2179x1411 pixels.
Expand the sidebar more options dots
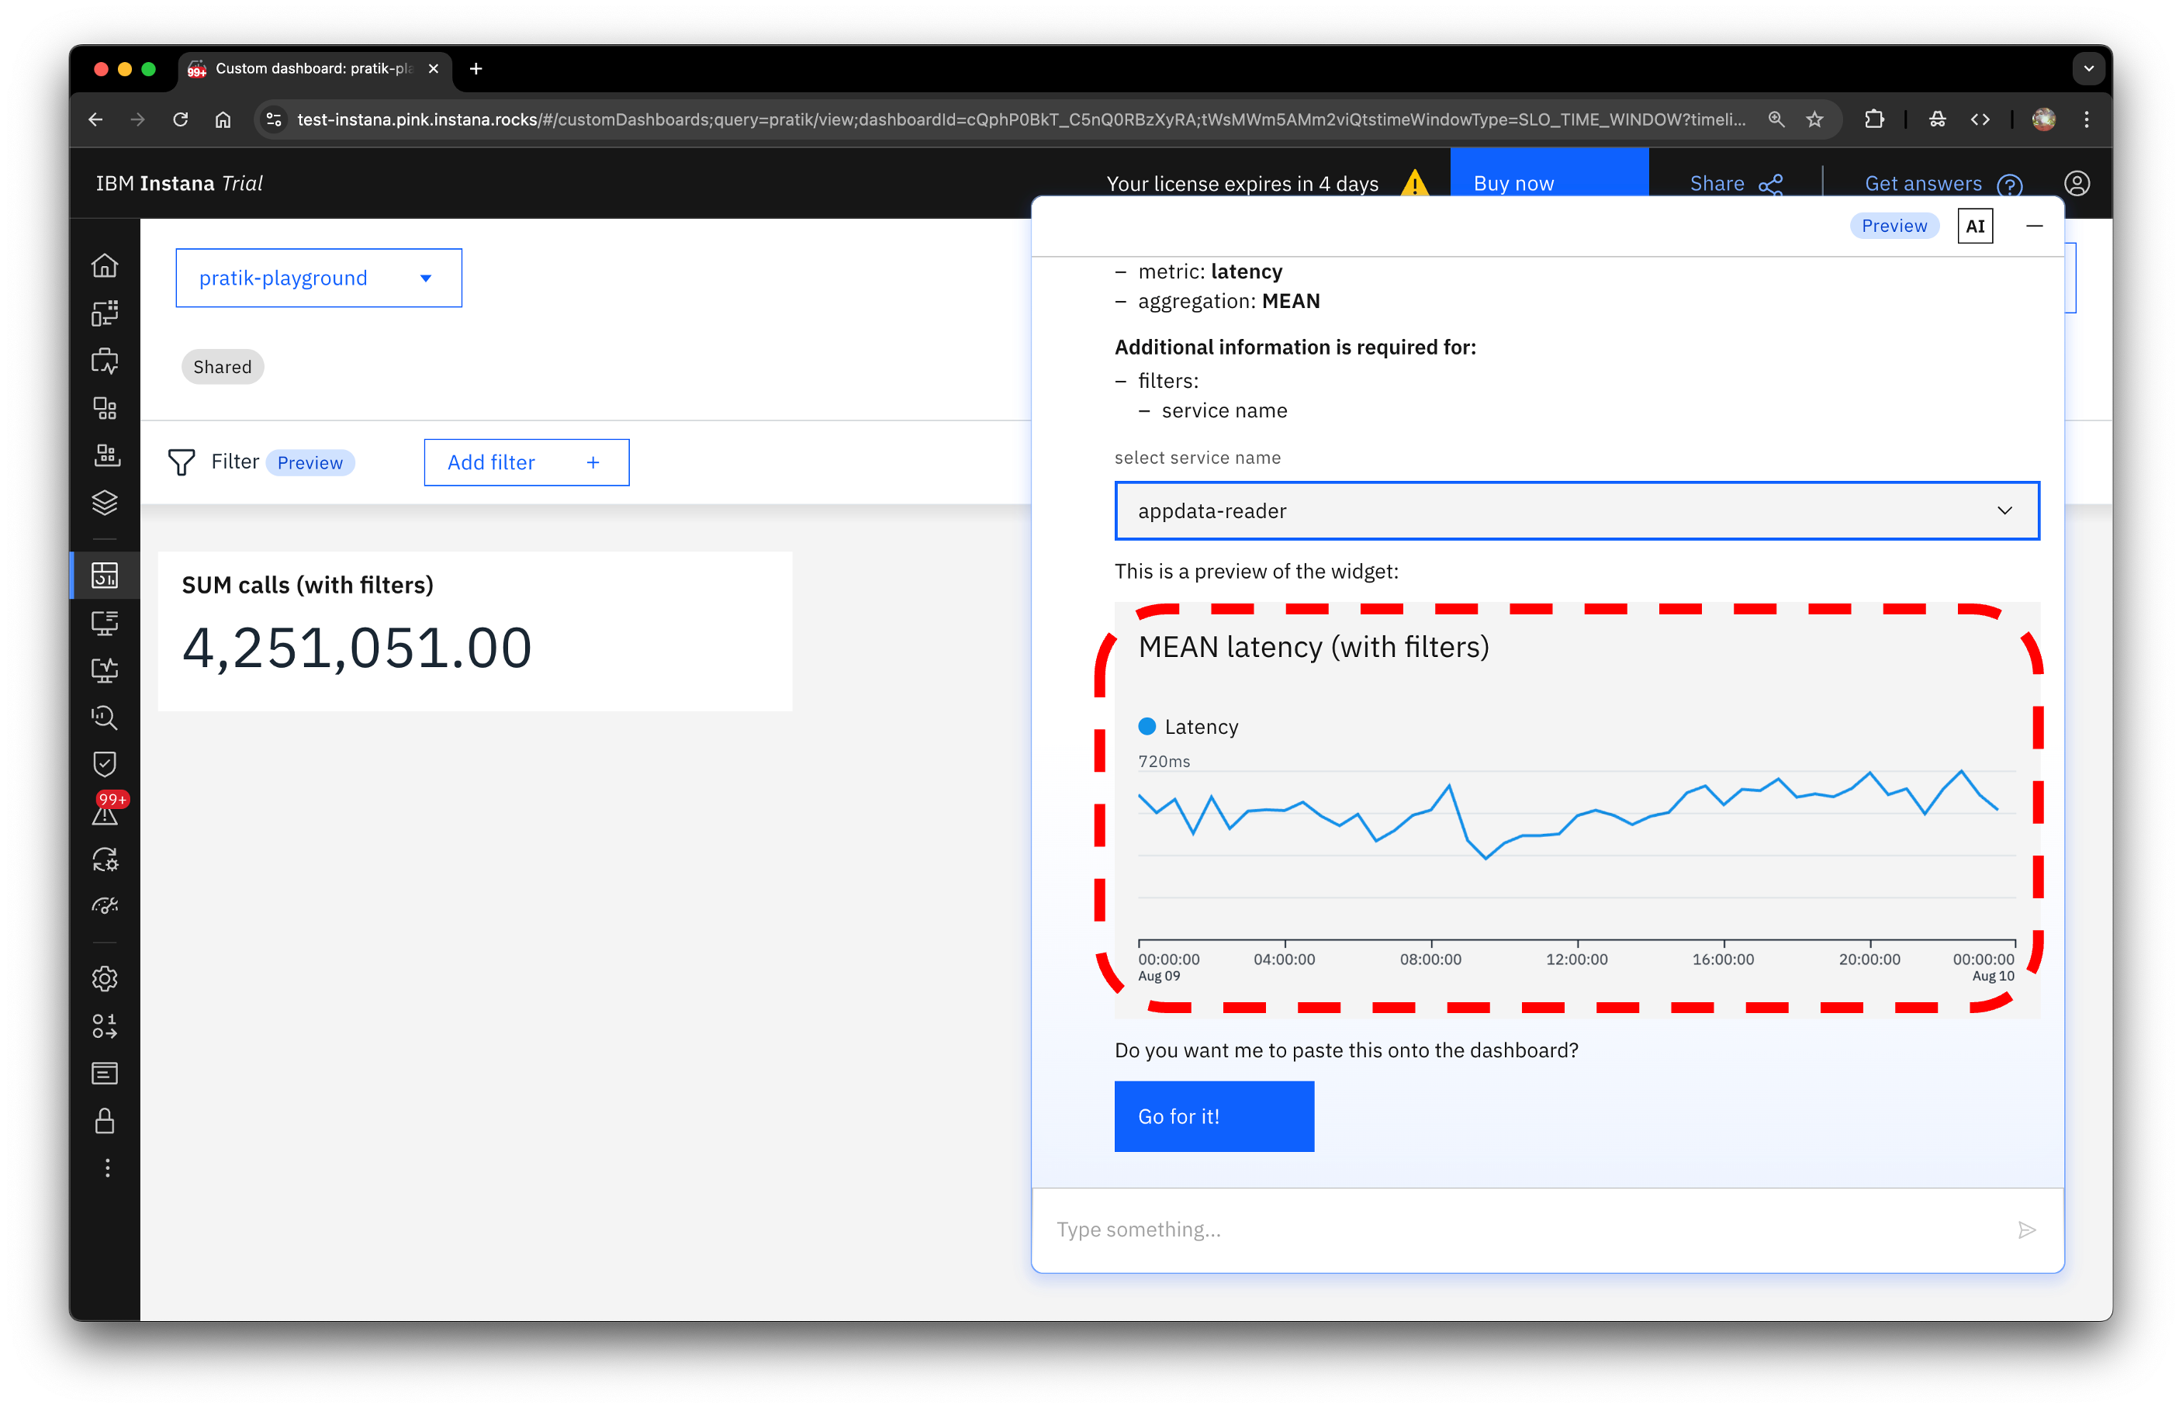coord(107,1168)
